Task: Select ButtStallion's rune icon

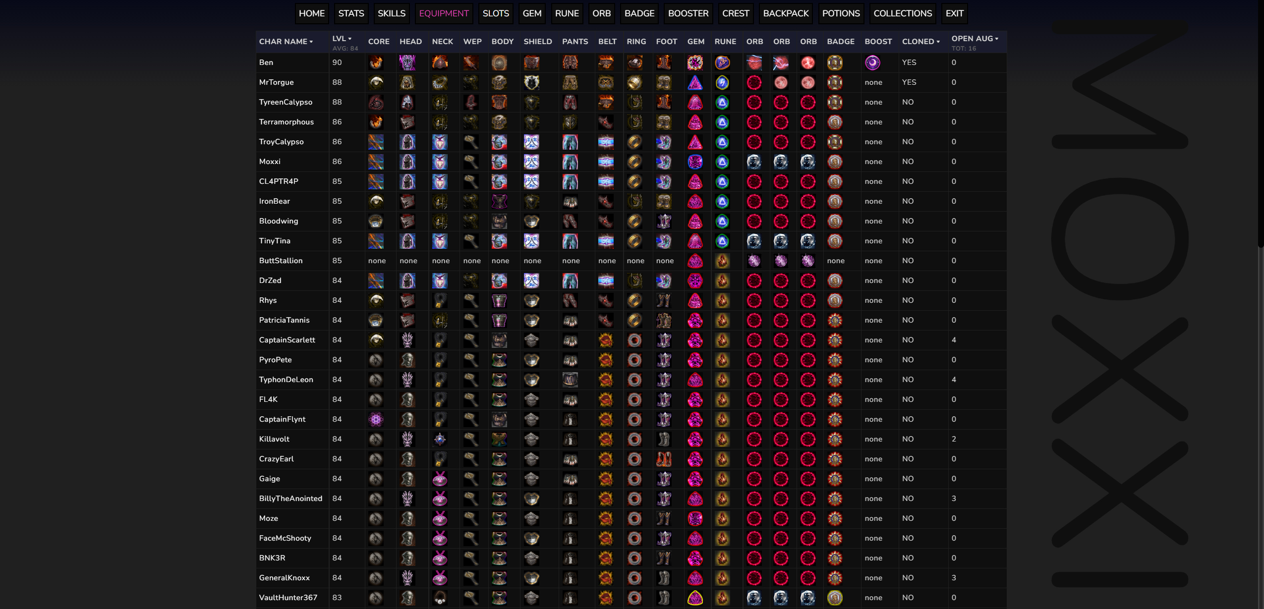Action: (x=722, y=261)
